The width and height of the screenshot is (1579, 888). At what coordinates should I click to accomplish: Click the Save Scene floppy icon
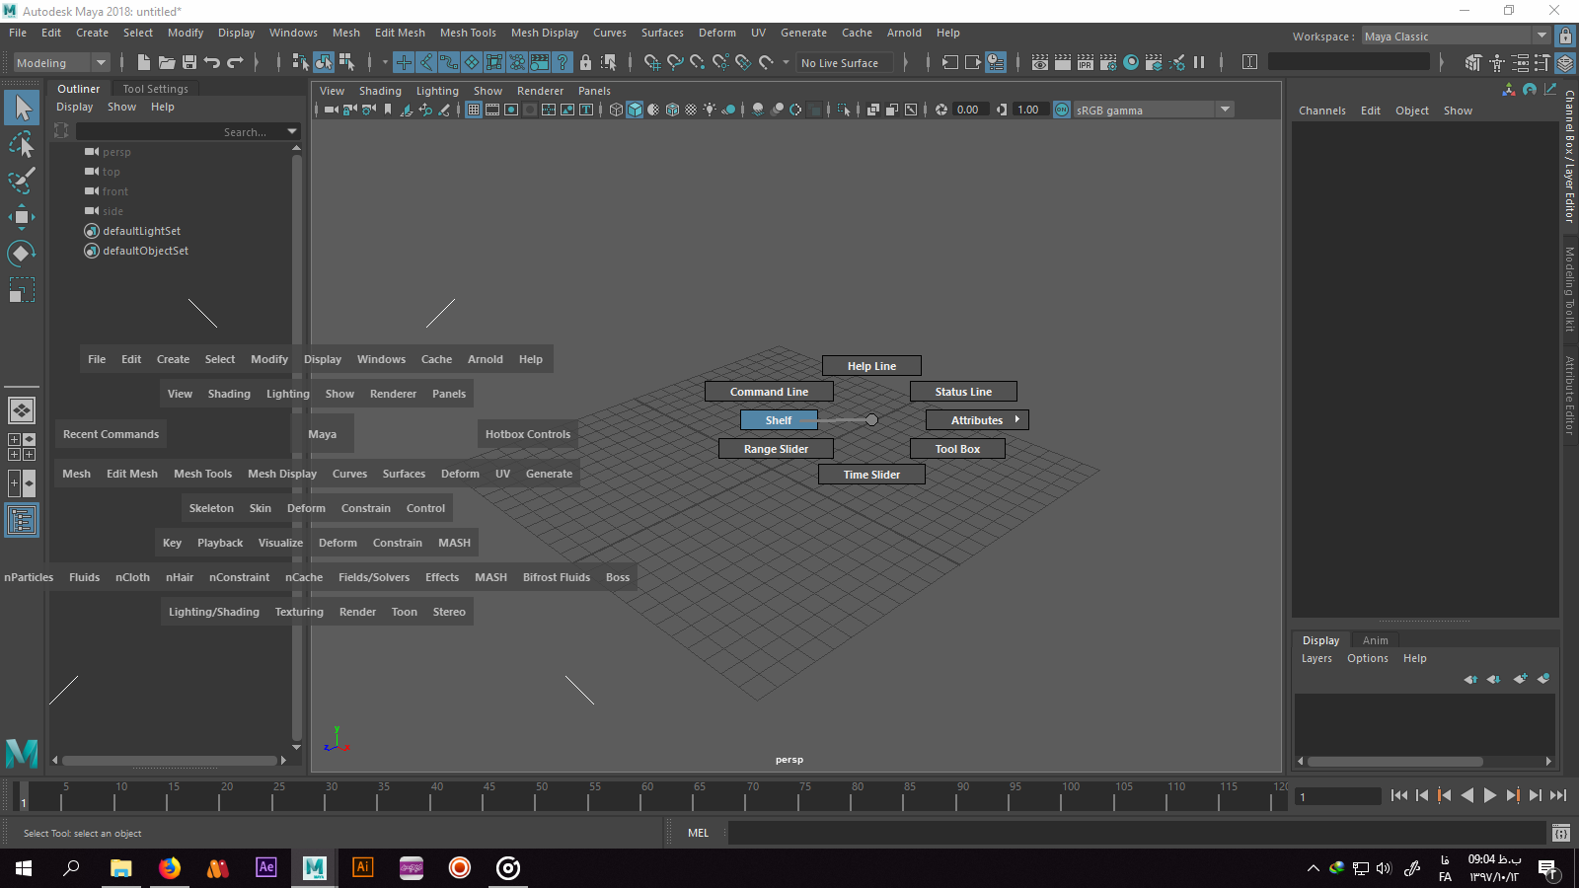(189, 62)
